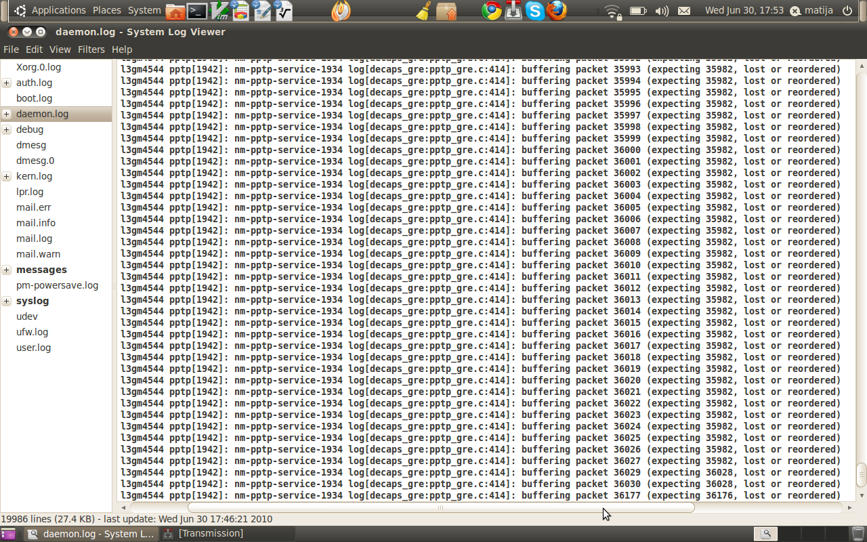Expand the messages log node
The width and height of the screenshot is (867, 542).
(7, 270)
